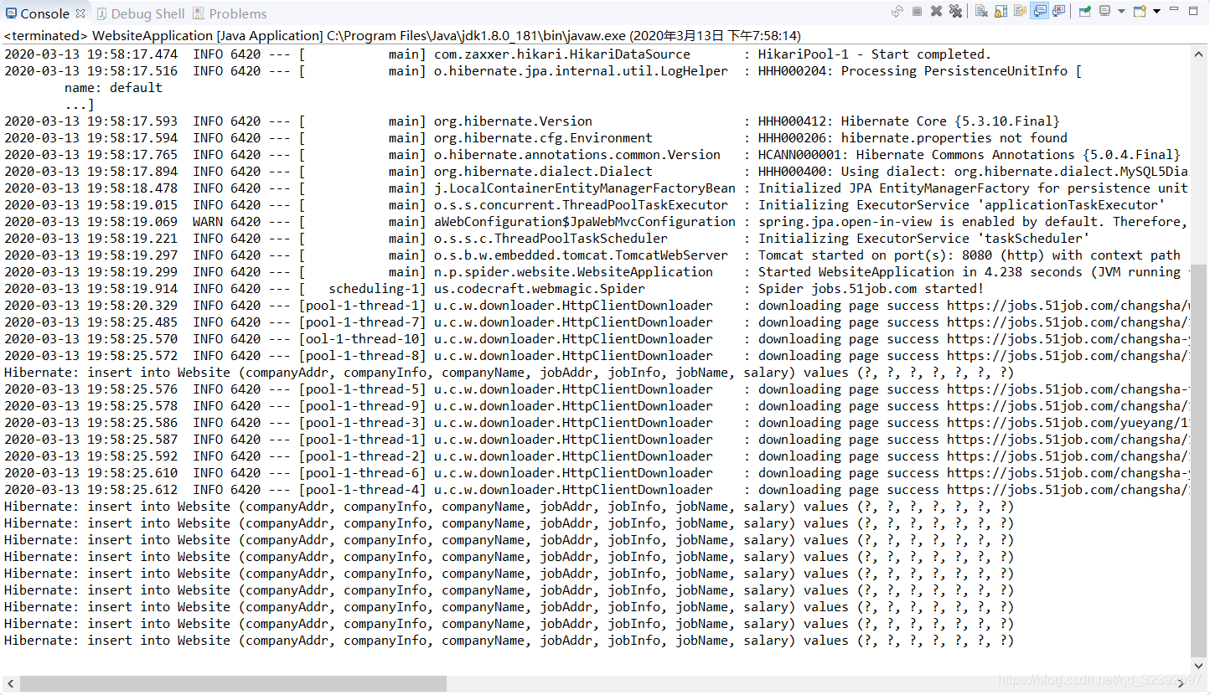Click the horizontal scrollbar thumb
Viewport: 1210px width, 695px height.
[x=233, y=684]
